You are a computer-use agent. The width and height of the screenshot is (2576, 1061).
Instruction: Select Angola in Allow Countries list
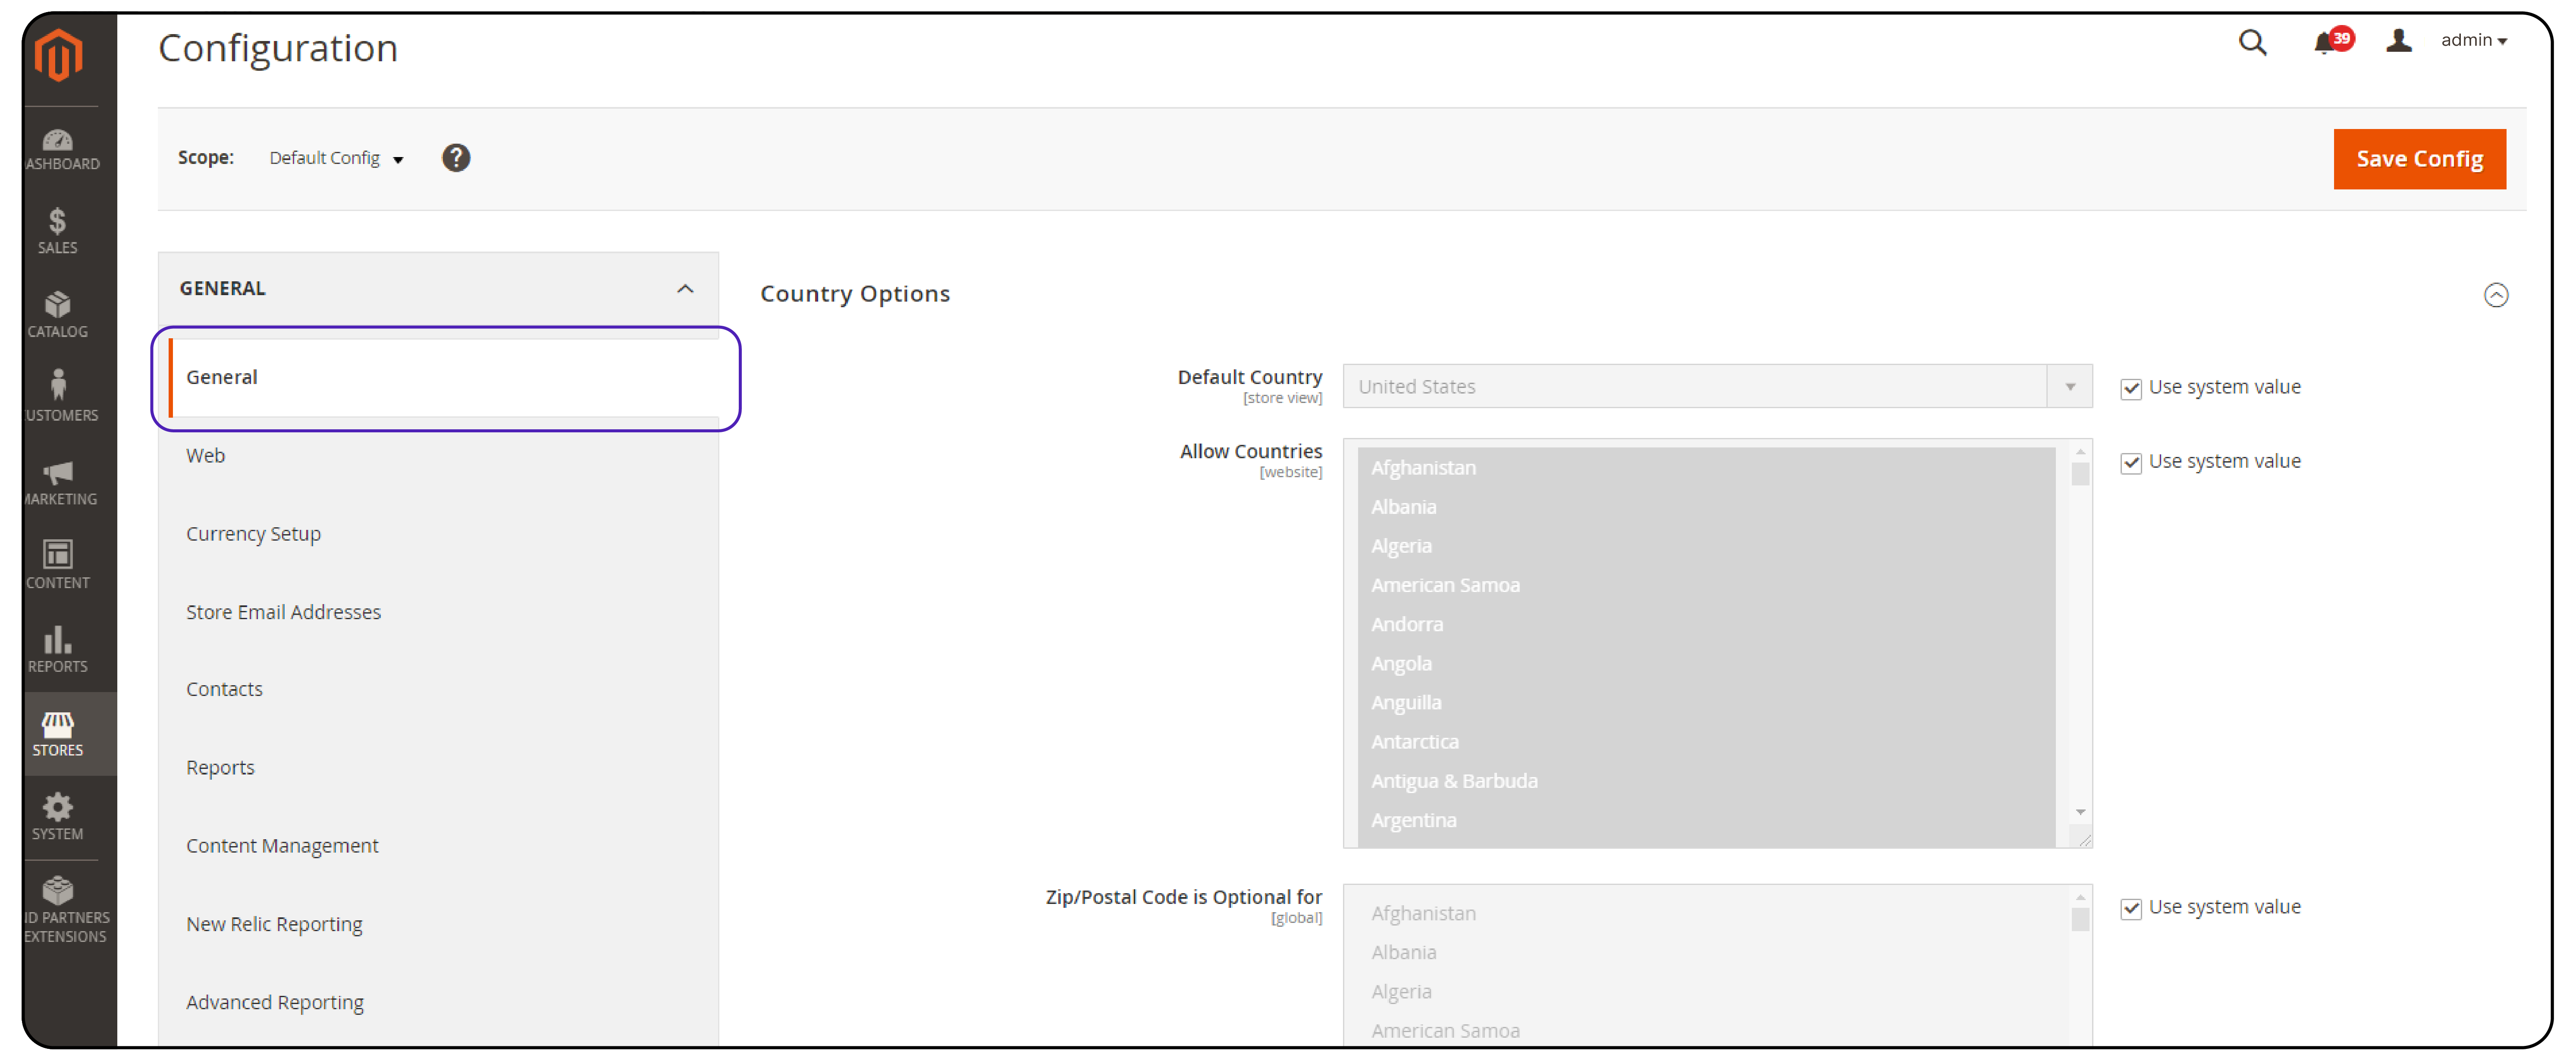click(1706, 664)
